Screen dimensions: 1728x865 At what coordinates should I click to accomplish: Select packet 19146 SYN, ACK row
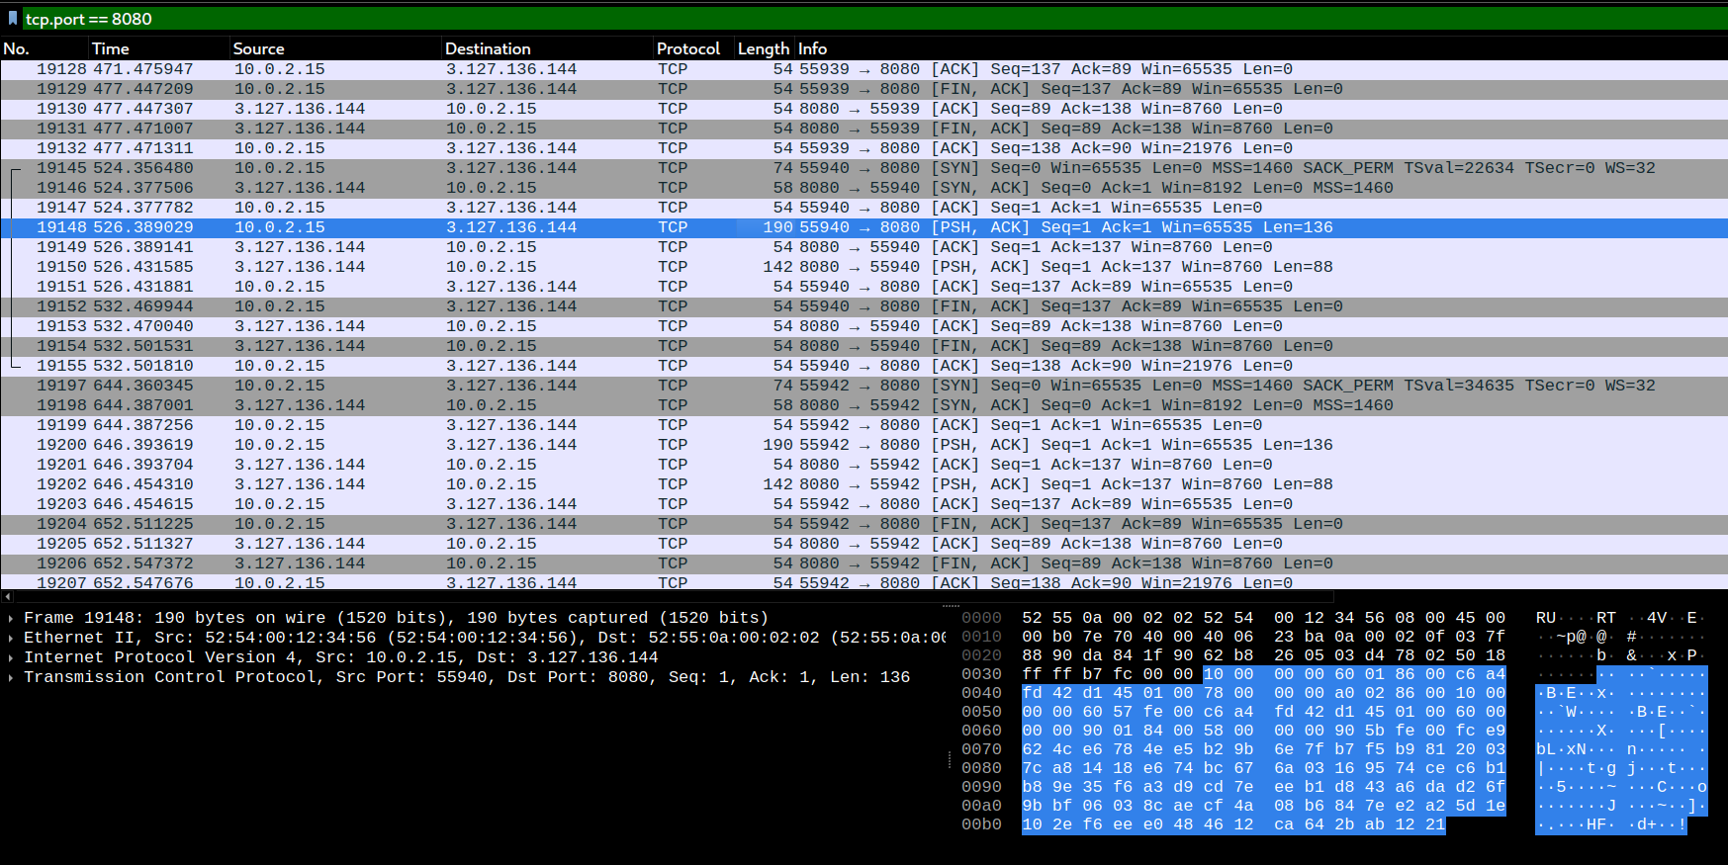click(864, 188)
